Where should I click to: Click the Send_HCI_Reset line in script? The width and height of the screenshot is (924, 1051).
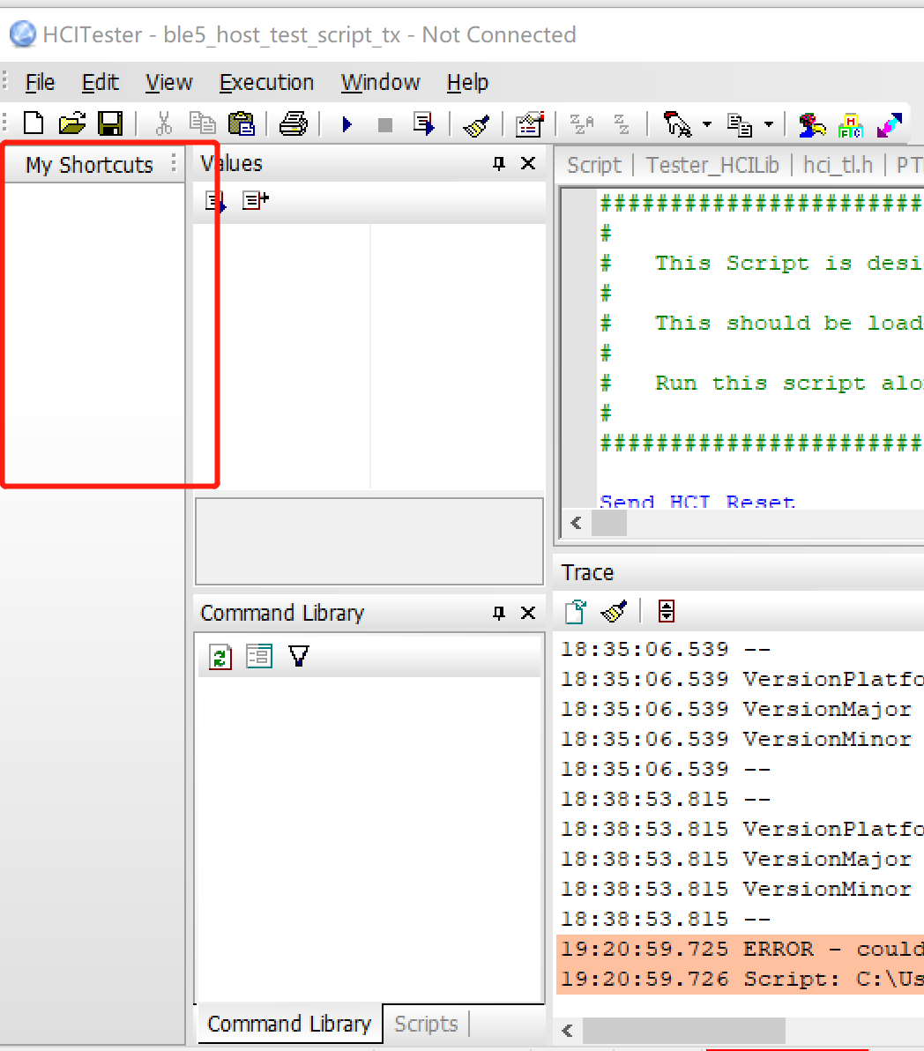coord(697,502)
